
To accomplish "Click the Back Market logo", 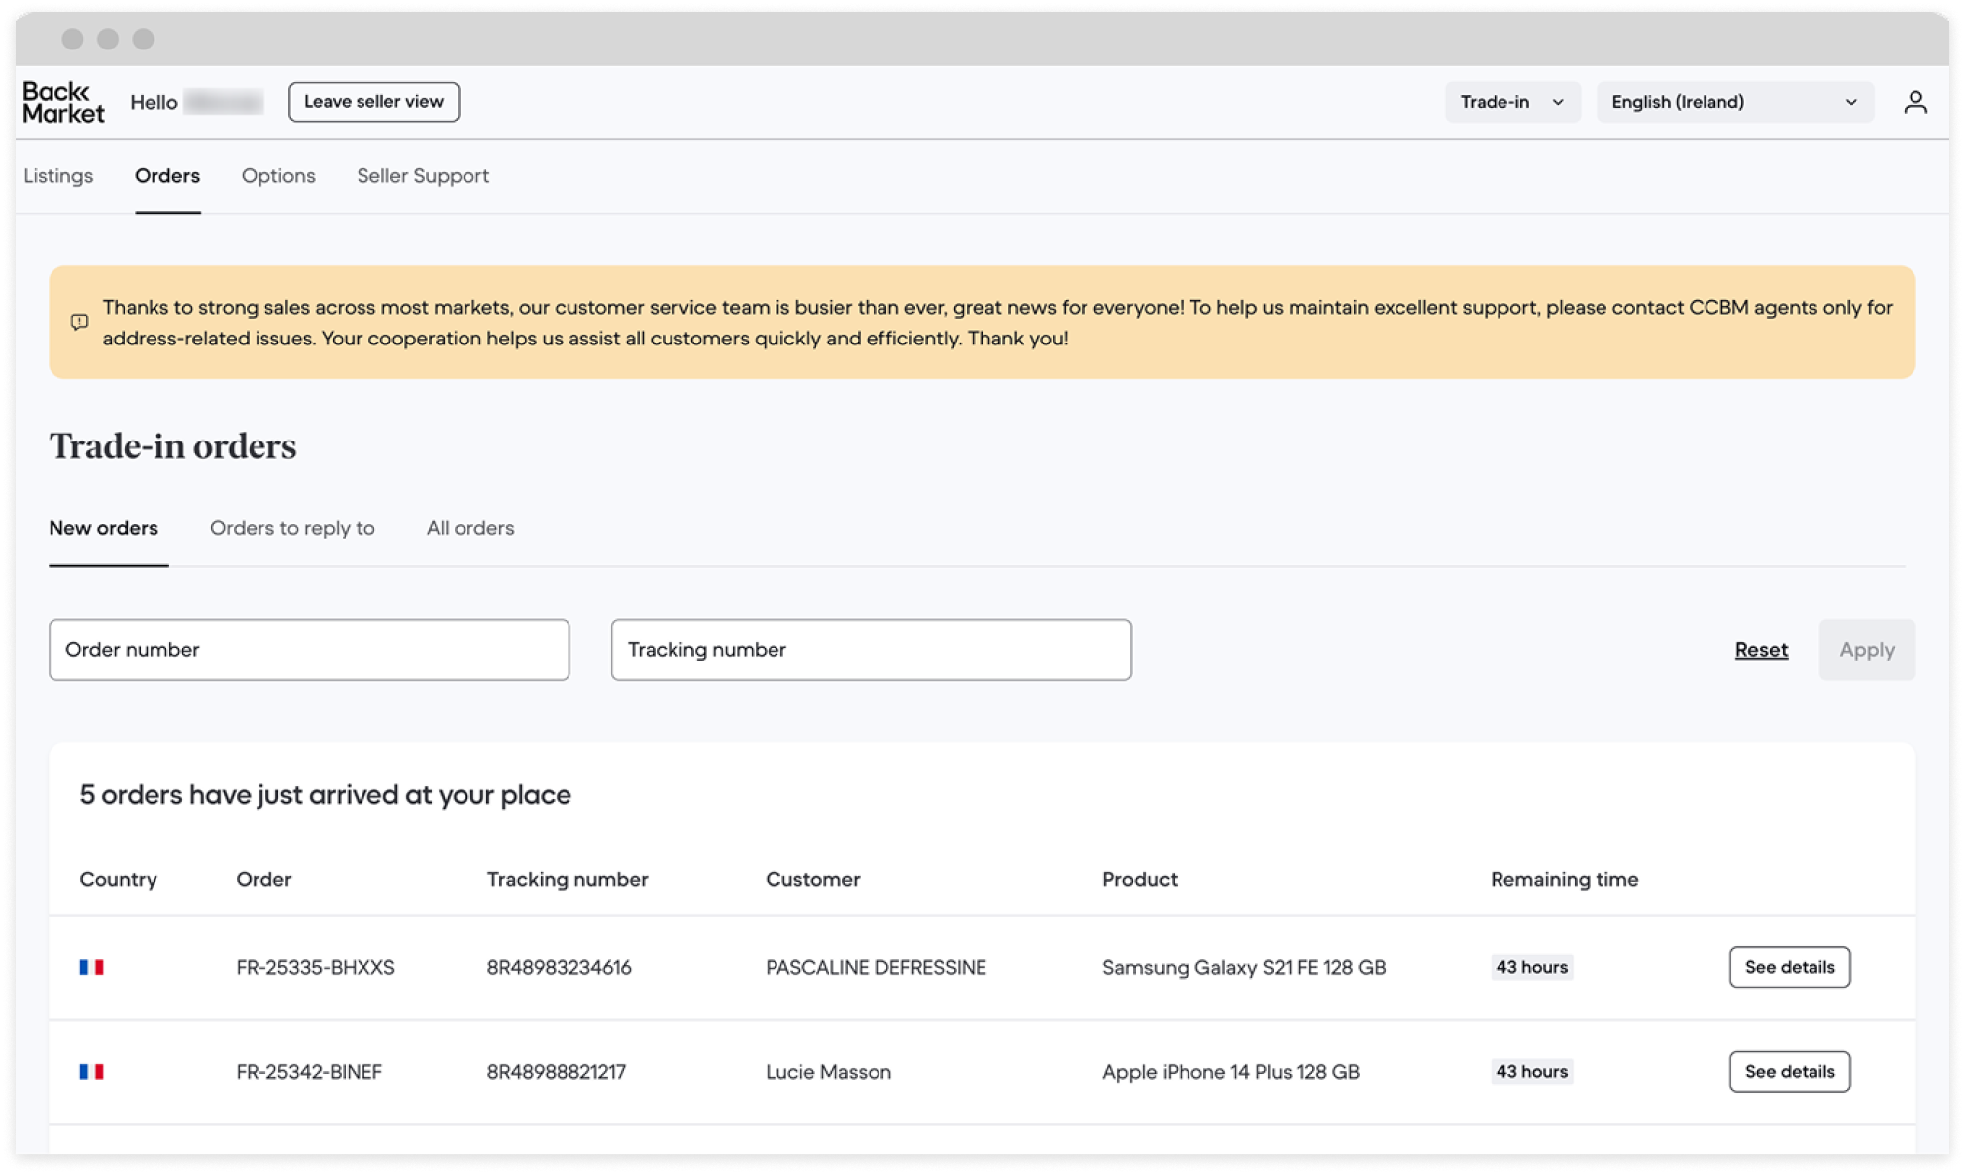I will (63, 102).
